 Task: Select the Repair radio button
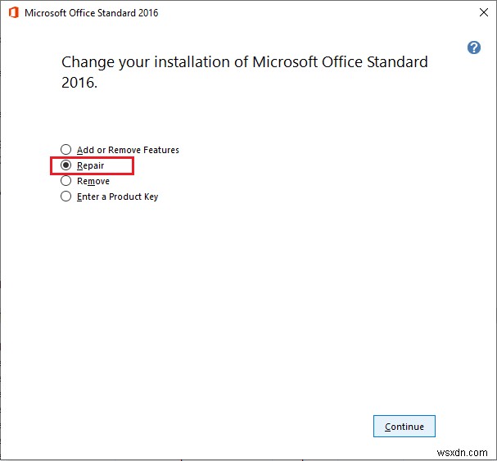click(66, 165)
